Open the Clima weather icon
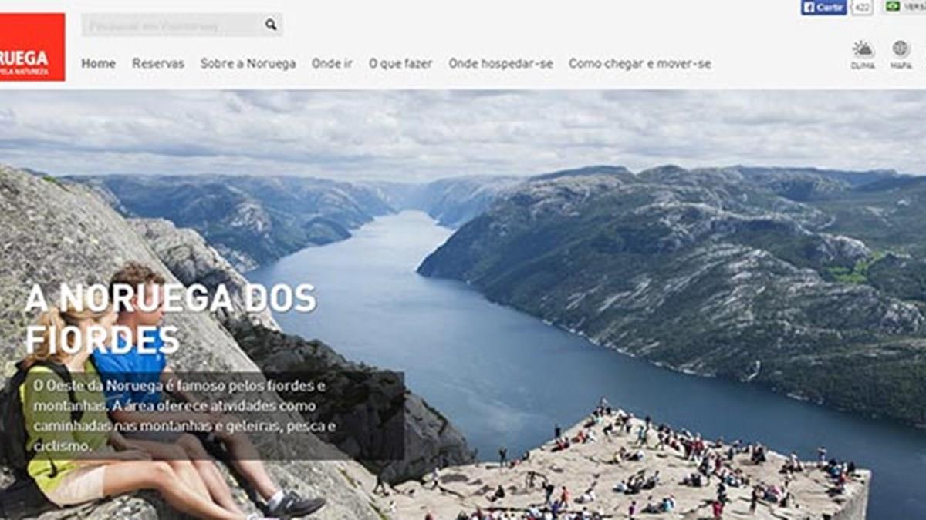Screen dimensions: 926x520 coord(863,49)
